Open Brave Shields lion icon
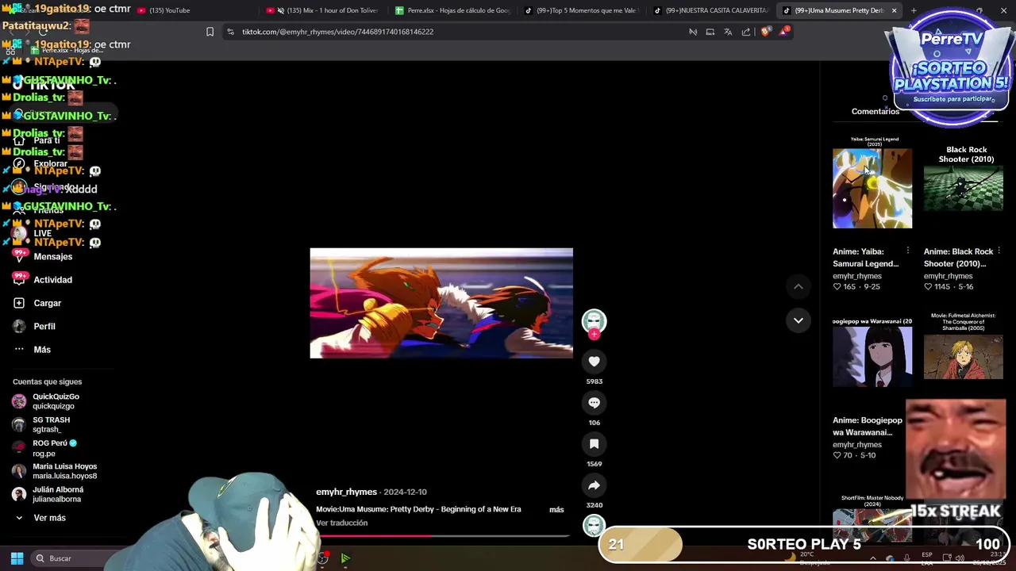 pos(765,32)
